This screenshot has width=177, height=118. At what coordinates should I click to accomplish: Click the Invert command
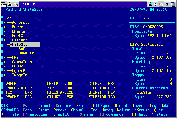[x=138, y=106]
